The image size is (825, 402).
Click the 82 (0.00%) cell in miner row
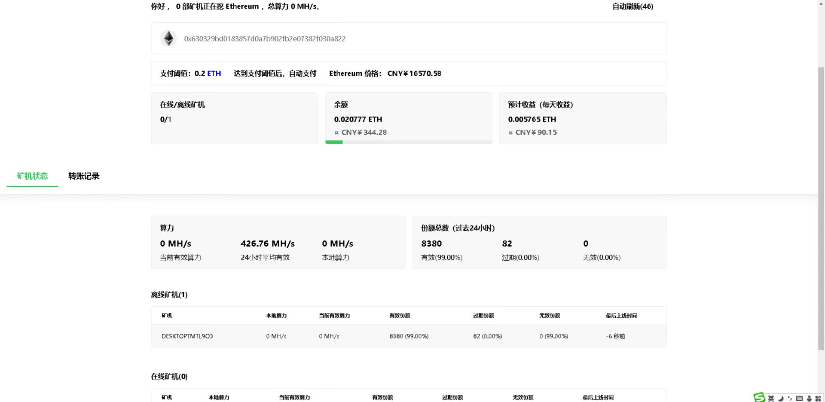[x=488, y=336]
